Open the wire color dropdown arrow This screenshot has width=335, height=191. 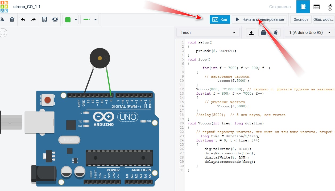(x=76, y=19)
